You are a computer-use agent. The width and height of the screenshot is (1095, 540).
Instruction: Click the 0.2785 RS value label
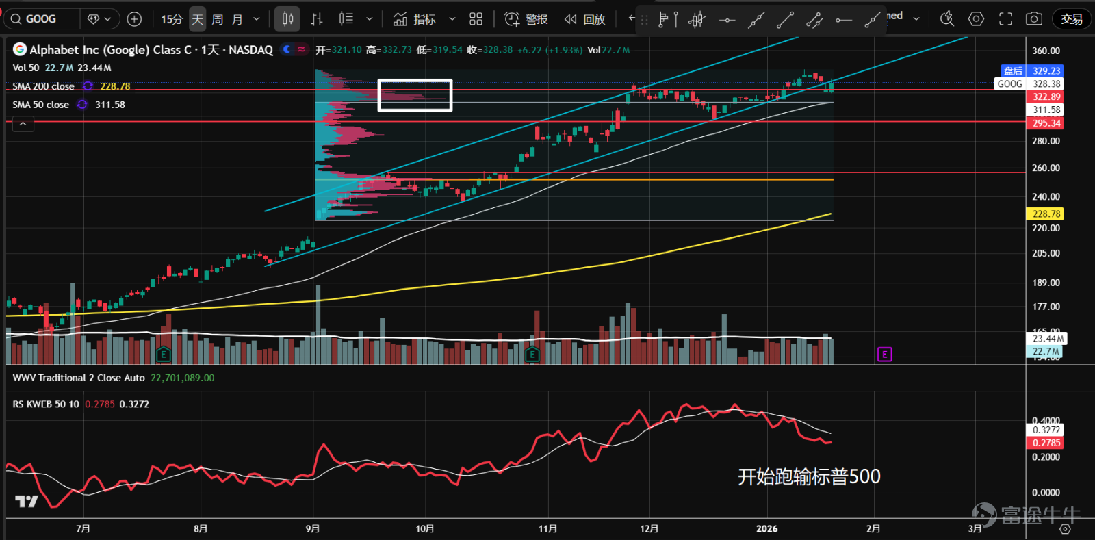[x=1046, y=443]
